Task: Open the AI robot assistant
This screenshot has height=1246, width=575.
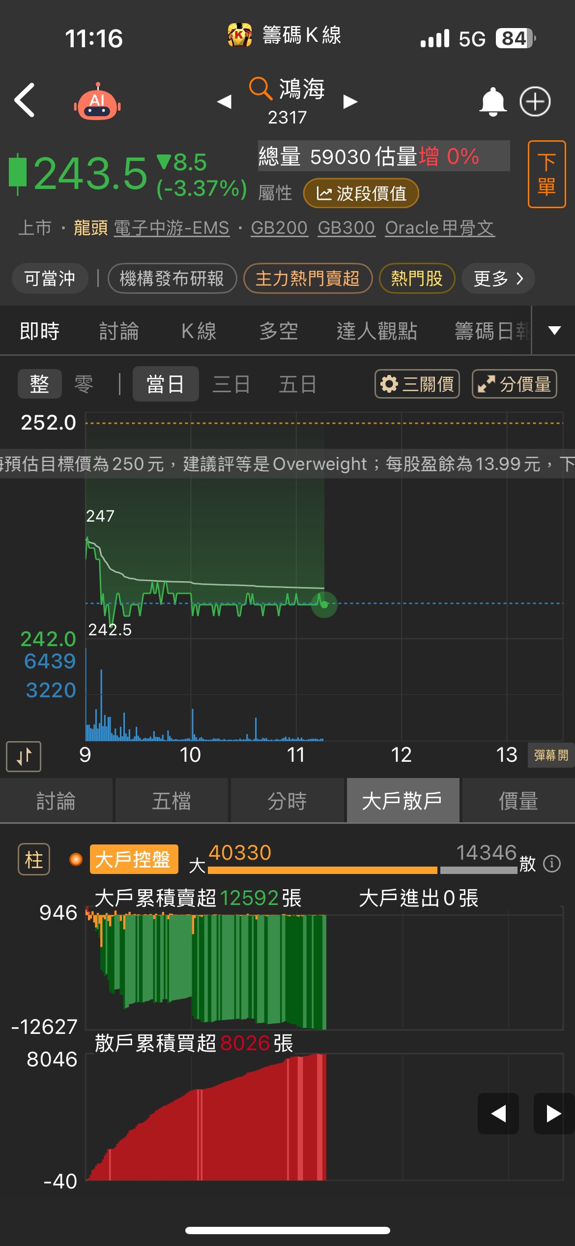Action: pos(97,101)
